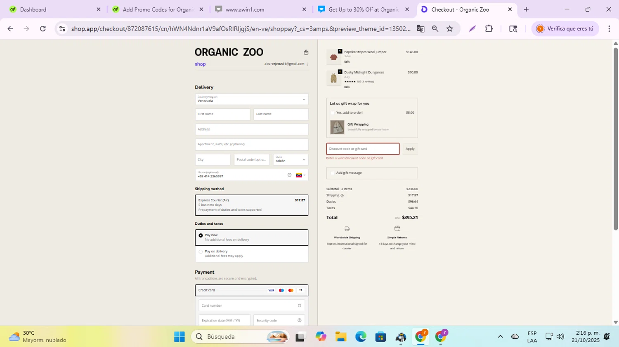Open a new browser tab

(526, 9)
